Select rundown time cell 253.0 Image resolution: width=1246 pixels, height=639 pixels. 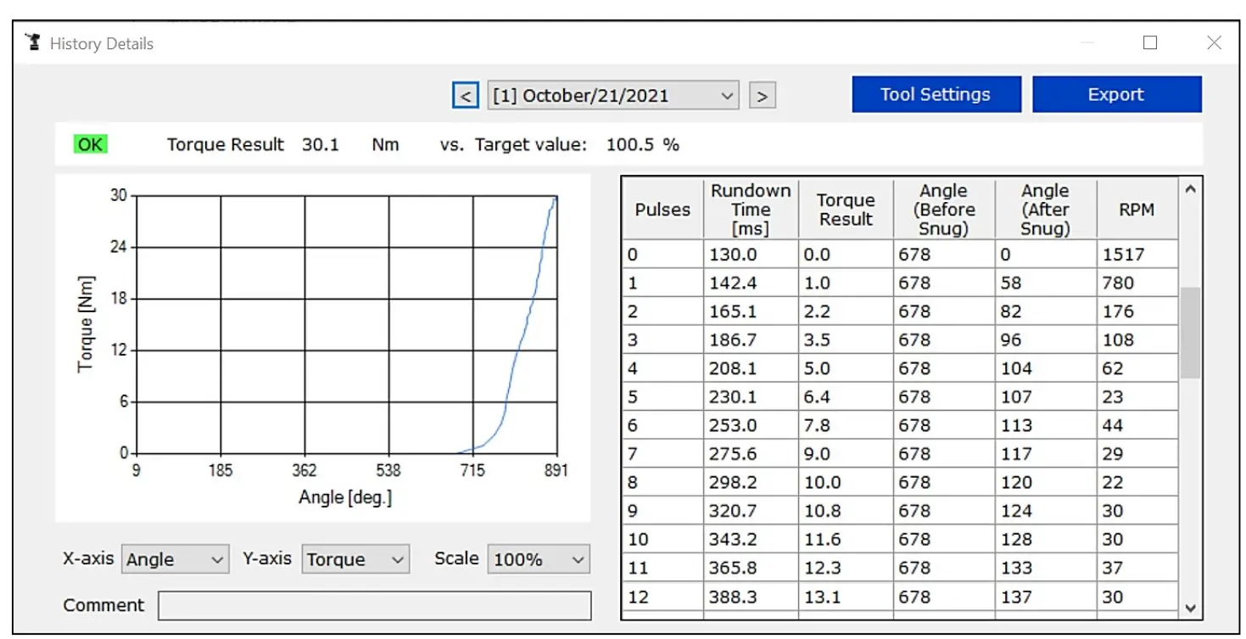(x=751, y=425)
